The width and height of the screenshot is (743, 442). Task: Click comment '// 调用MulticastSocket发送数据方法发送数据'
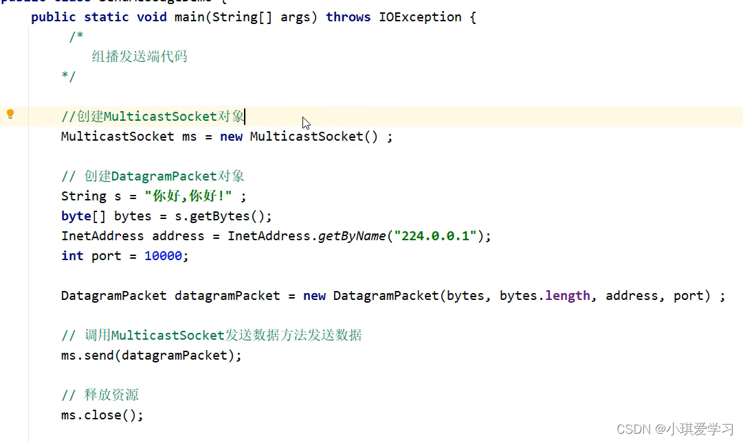tap(211, 336)
